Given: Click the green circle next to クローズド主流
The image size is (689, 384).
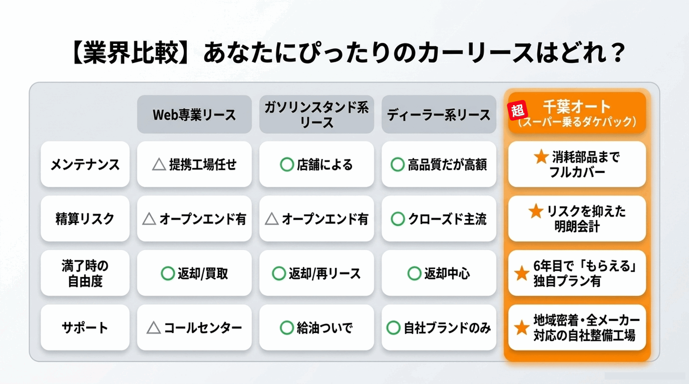Looking at the screenshot, I should click(x=398, y=219).
